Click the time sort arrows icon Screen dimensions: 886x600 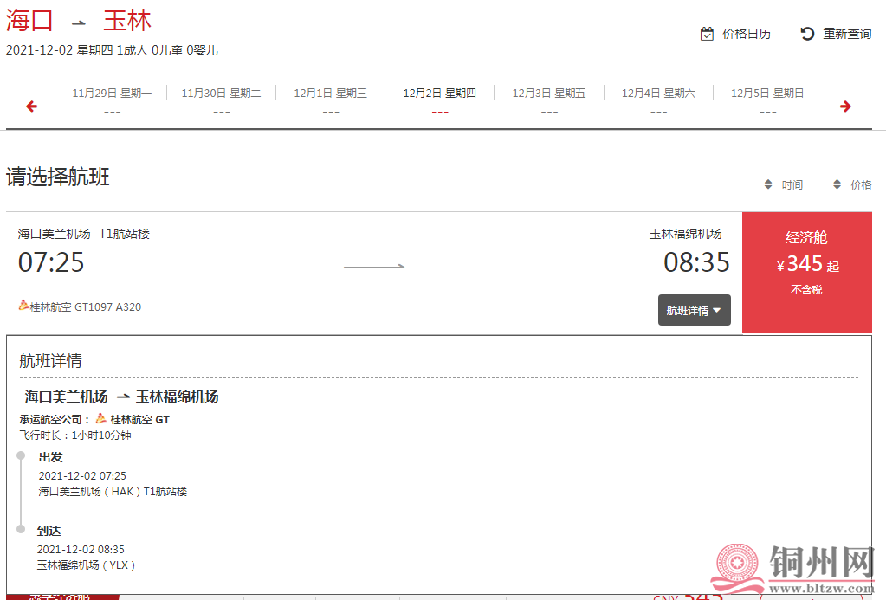point(768,184)
